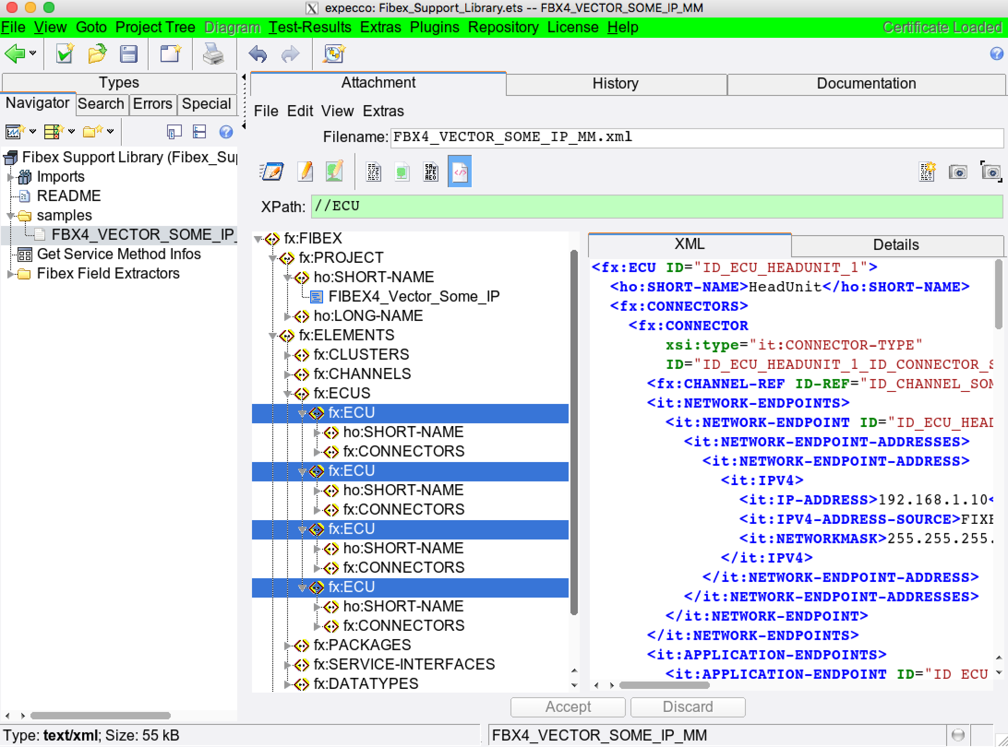Click the blue help icon at top right
This screenshot has width=1008, height=747.
pos(996,54)
